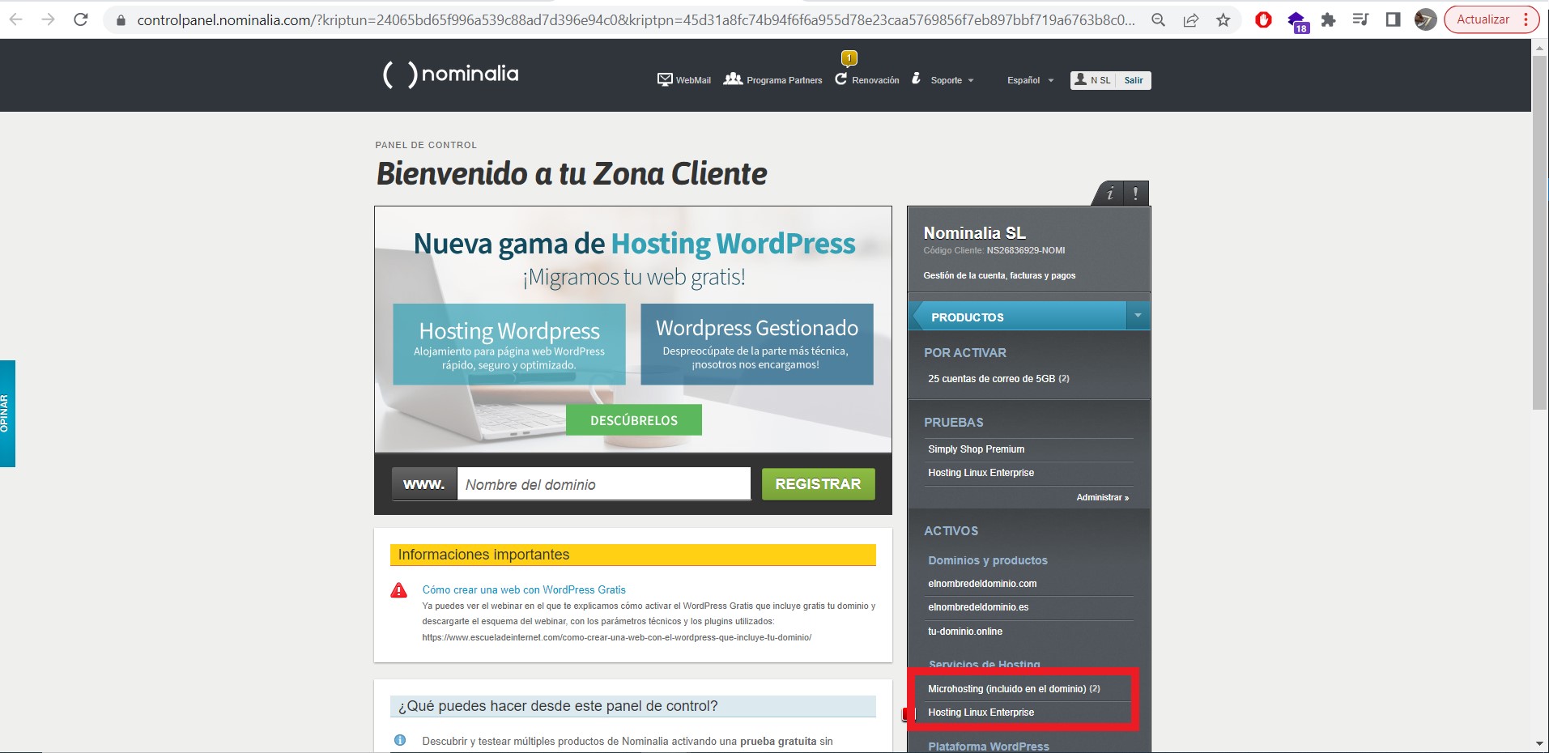This screenshot has height=753, width=1549.
Task: Click the blue OPINAR feedback tab
Action: [7, 413]
